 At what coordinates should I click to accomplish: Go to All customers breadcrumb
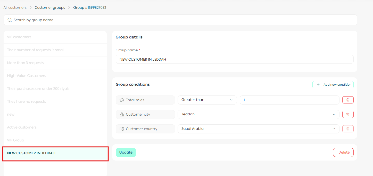point(15,7)
